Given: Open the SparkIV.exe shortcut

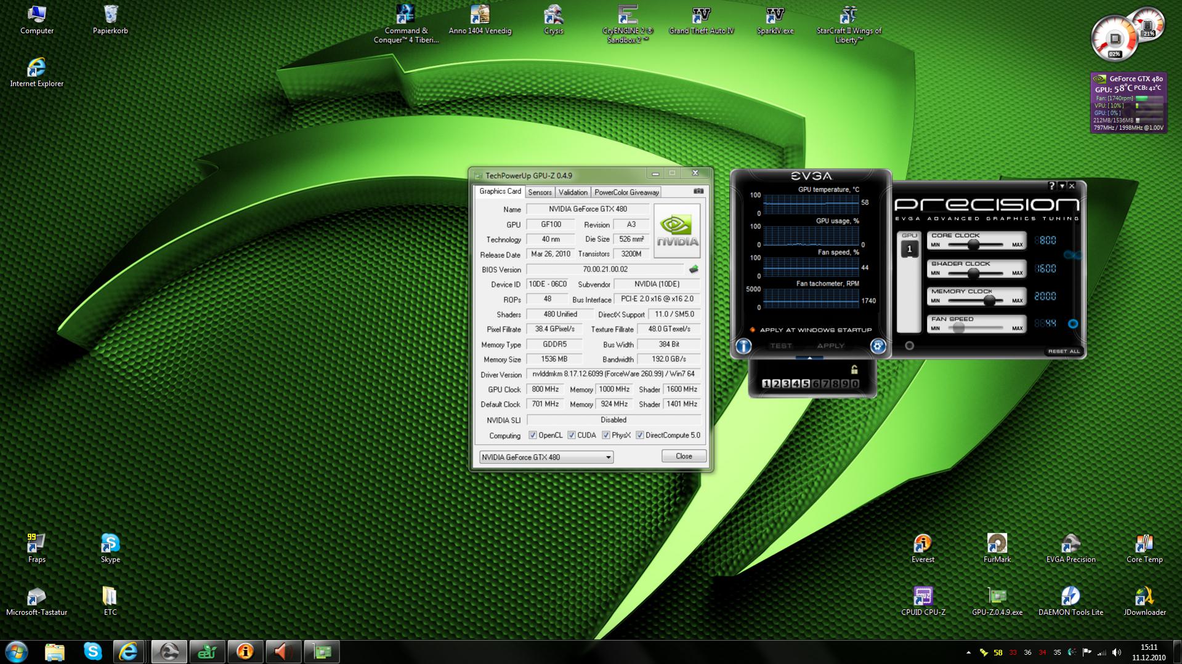Looking at the screenshot, I should [775, 20].
